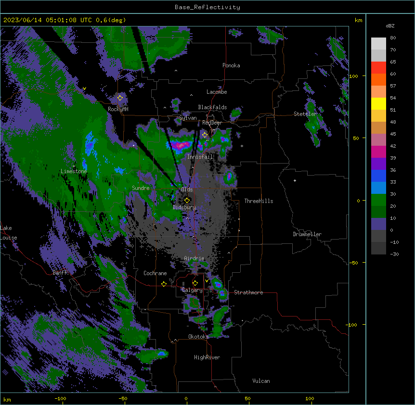Click the RockyMH town label
This screenshot has width=415, height=405.
click(118, 109)
